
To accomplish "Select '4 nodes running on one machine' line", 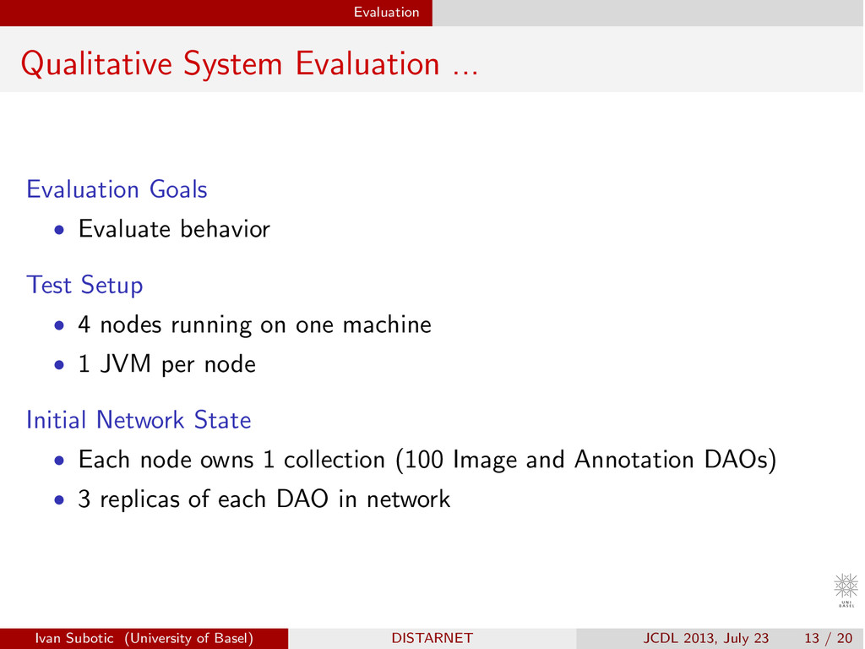I will pyautogui.click(x=254, y=324).
